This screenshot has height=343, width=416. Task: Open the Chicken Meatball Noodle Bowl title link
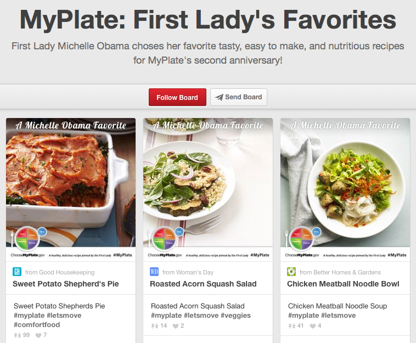click(x=343, y=284)
